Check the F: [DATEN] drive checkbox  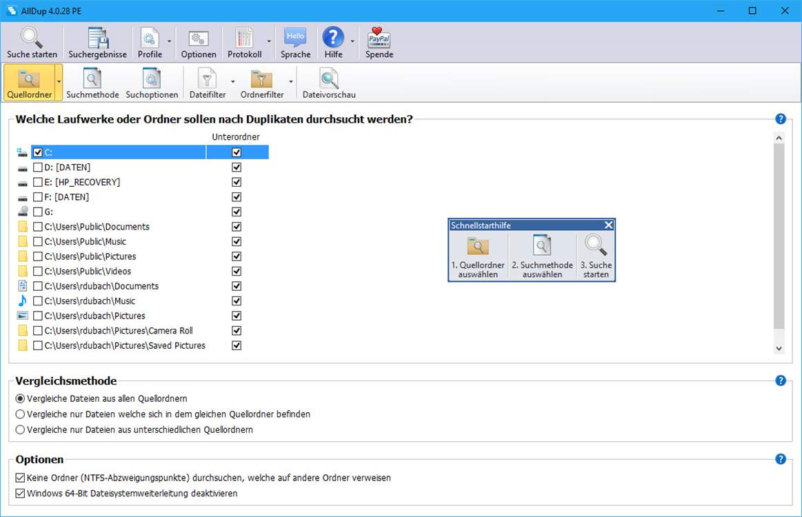pos(37,197)
